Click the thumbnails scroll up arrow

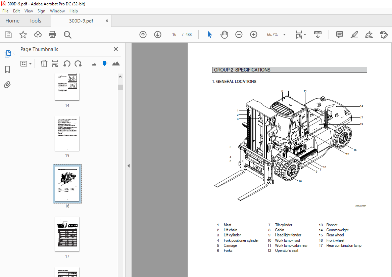(120, 77)
